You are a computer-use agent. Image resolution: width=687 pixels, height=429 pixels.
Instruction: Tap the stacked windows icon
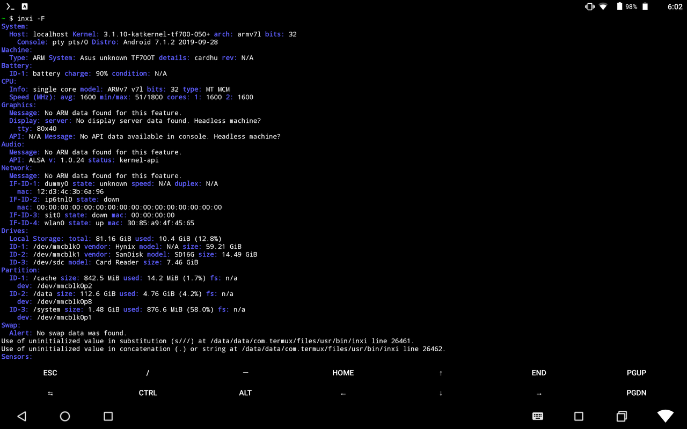(x=622, y=416)
